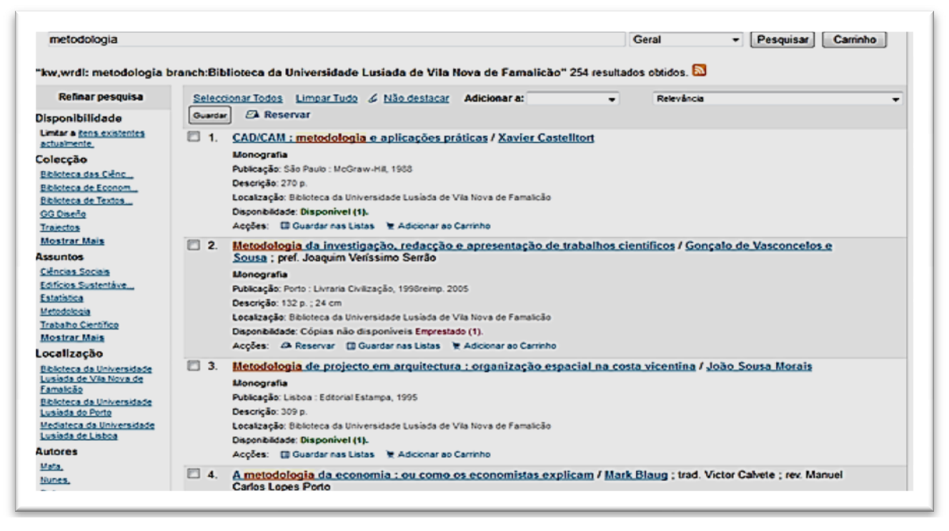Click Não destacar link
Viewport: 949px width, 531px height.
click(x=417, y=99)
